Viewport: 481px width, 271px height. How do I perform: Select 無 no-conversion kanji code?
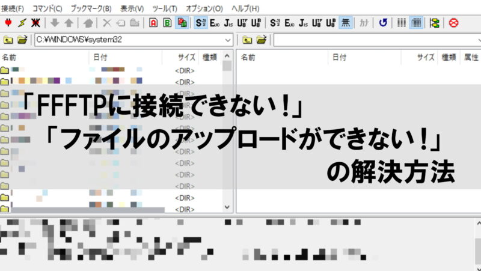[345, 23]
